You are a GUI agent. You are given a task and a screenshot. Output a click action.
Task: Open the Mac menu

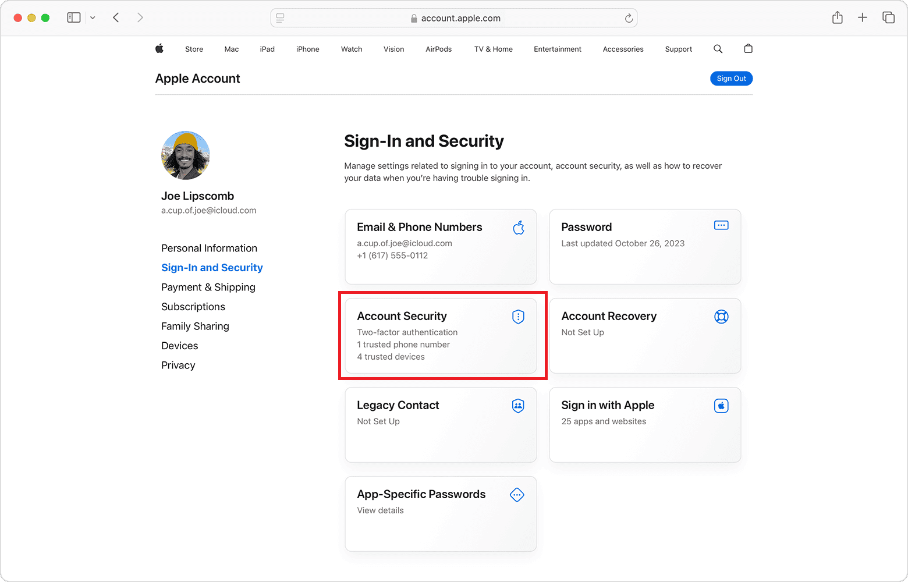pos(232,49)
